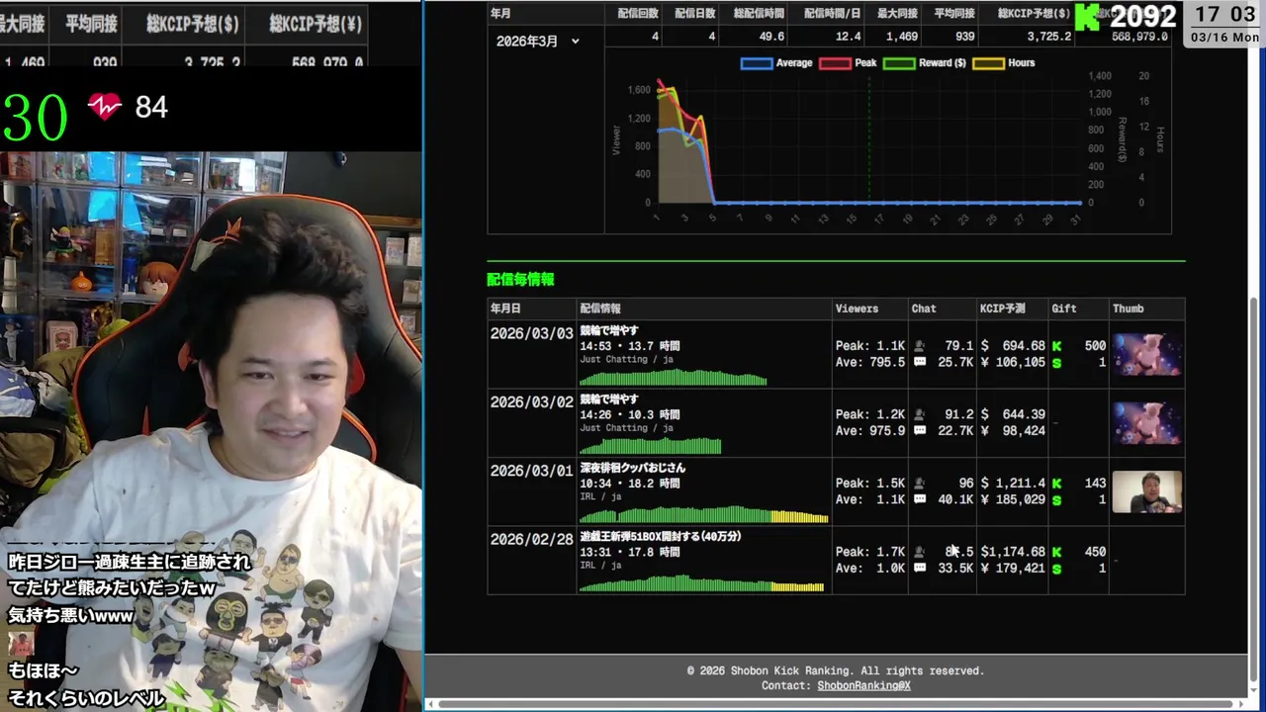This screenshot has height=712, width=1266.
Task: Click the 配信毎情報 section heading
Action: (520, 280)
